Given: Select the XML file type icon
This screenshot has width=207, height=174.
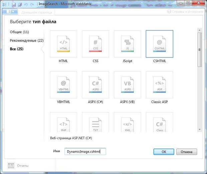Looking at the screenshot, I should pos(128,124).
